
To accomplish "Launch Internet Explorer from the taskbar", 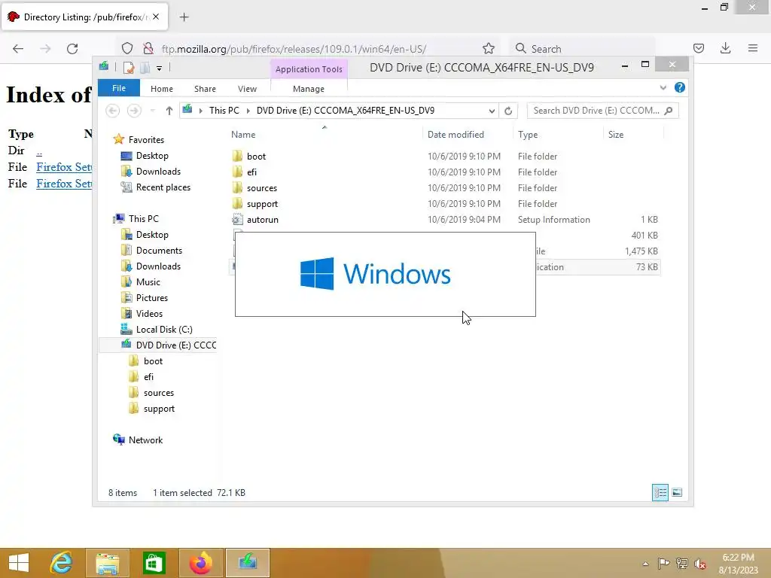I will point(61,563).
